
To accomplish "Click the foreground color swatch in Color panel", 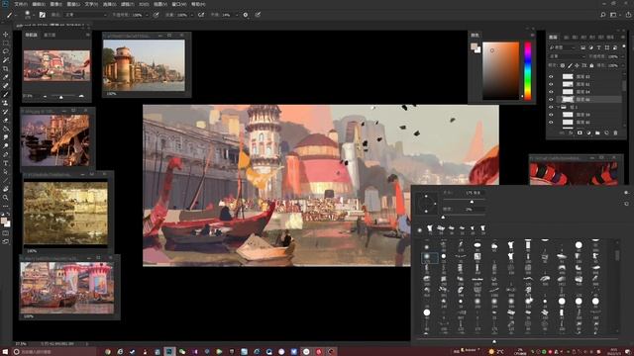I will (x=474, y=46).
